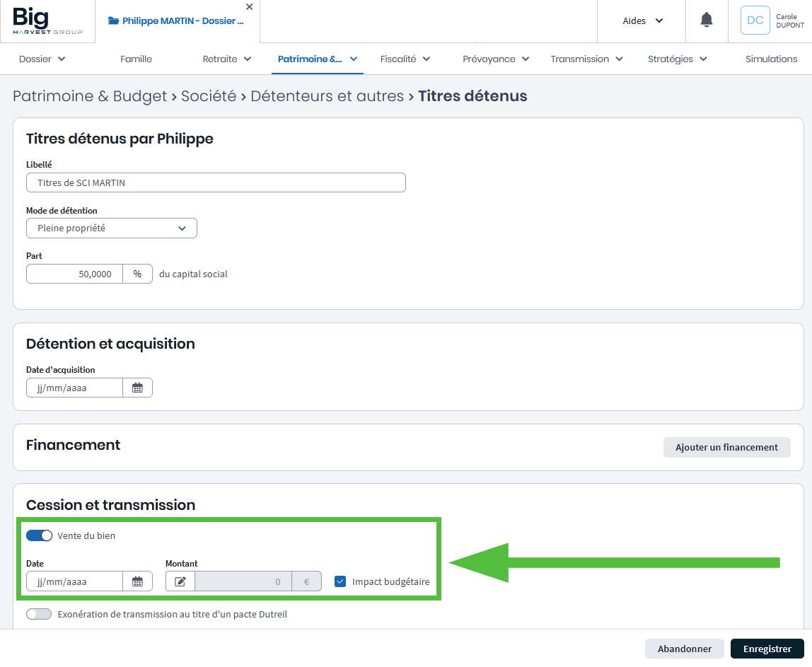Image resolution: width=812 pixels, height=667 pixels.
Task: Click the DC user avatar
Action: pos(755,21)
